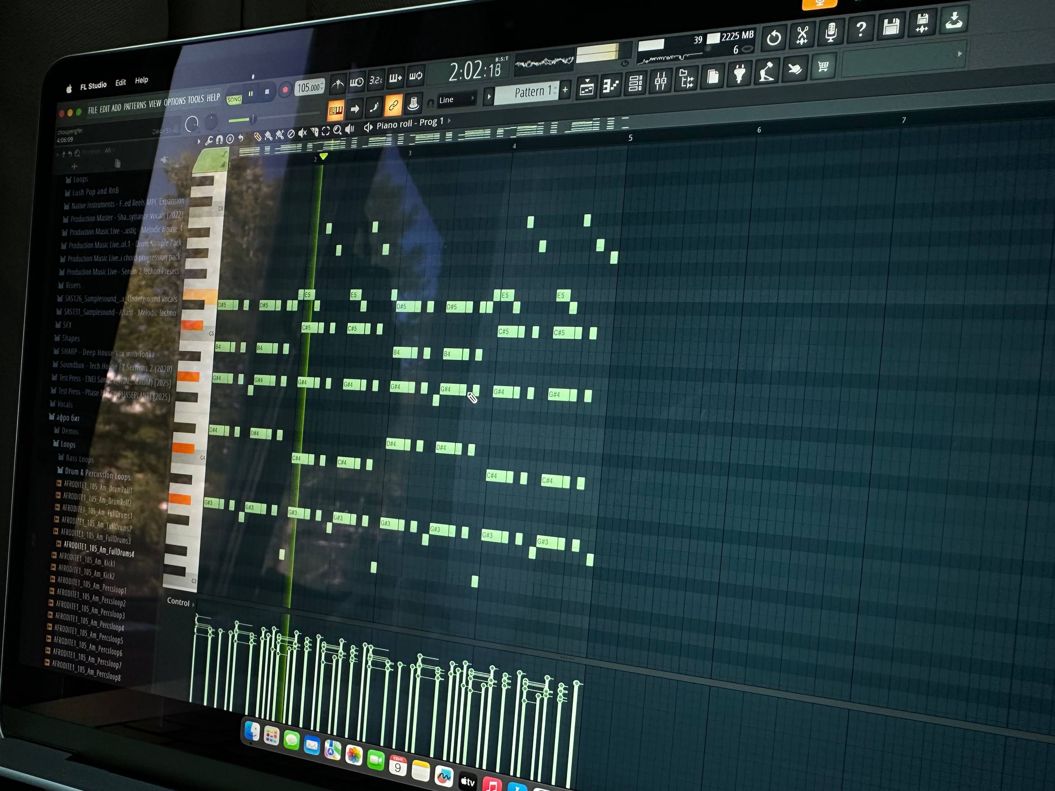Open the Channel rack icon
This screenshot has height=791, width=1055.
point(635,84)
